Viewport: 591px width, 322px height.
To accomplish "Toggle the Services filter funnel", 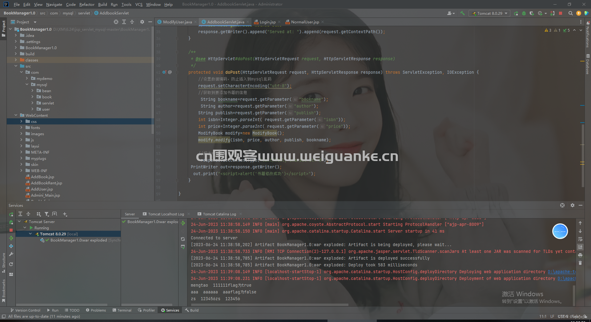I will (47, 214).
